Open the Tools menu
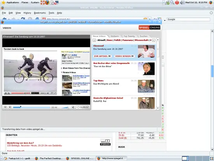This screenshot has height=161, width=214. 51,13
